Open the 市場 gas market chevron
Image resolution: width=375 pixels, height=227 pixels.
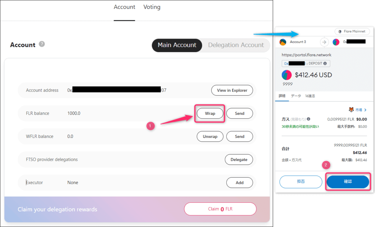click(x=365, y=110)
